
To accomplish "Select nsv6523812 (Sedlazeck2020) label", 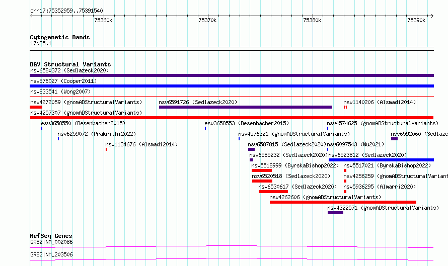I will tap(367, 155).
